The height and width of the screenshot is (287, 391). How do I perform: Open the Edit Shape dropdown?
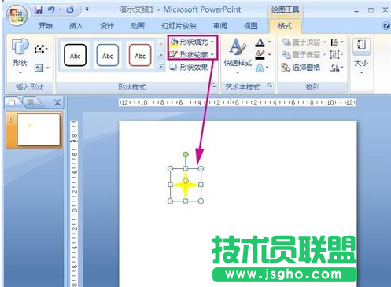(x=41, y=49)
